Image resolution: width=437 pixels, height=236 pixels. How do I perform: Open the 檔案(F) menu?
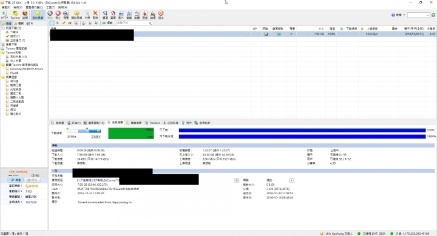tap(5, 7)
